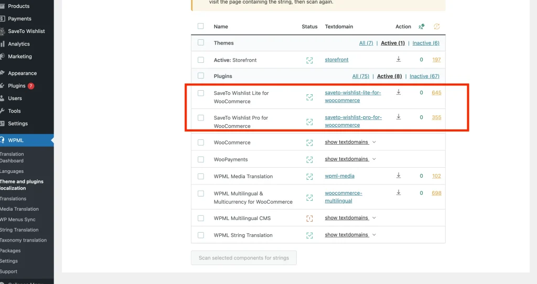Click SaveTo Wishlist Pro status icon

tap(309, 122)
